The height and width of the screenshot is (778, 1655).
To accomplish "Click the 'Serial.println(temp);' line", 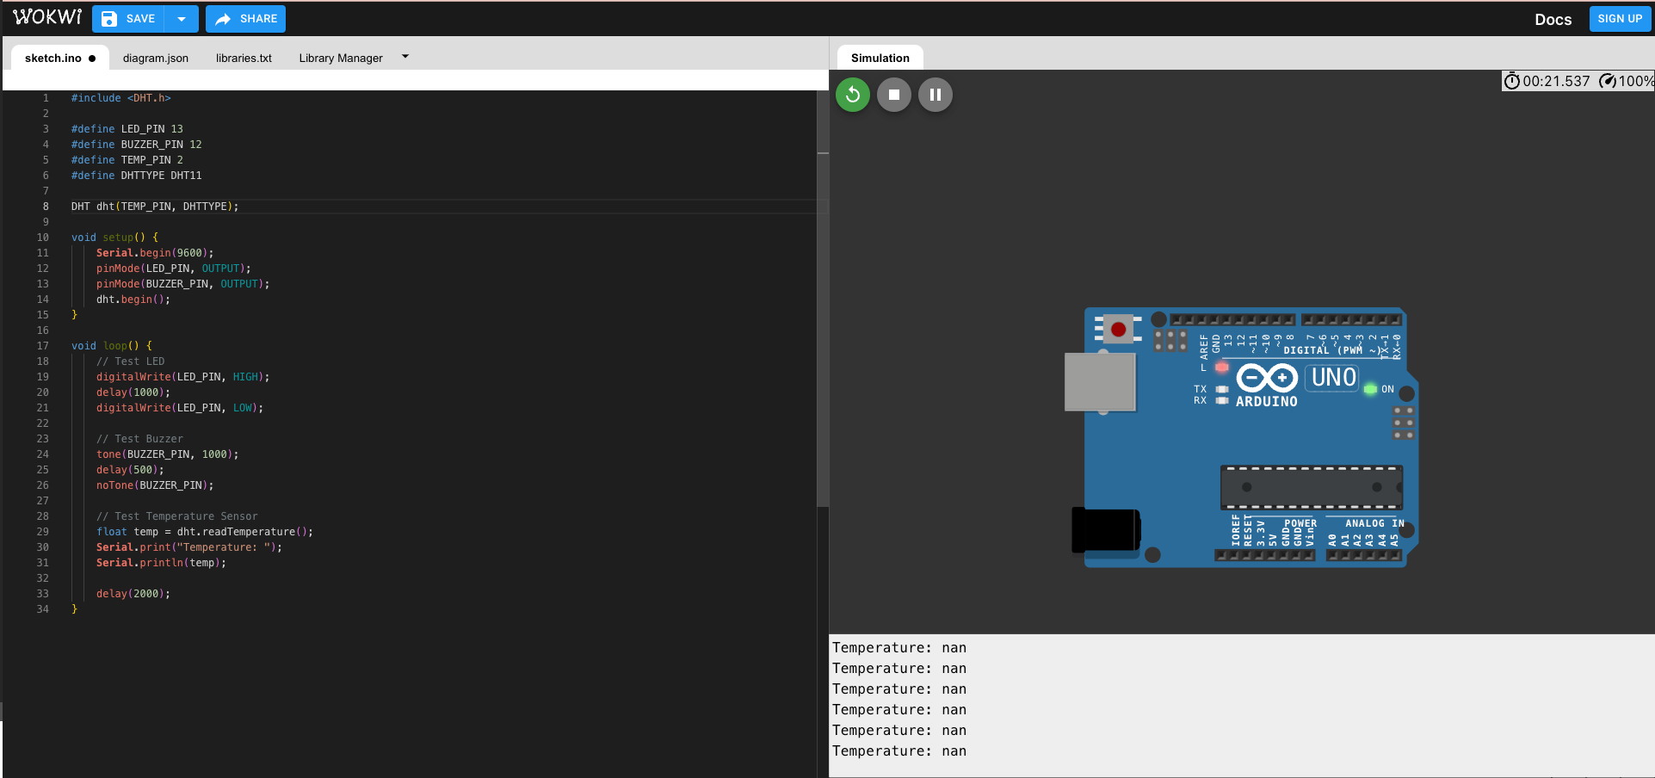I will pos(161,563).
